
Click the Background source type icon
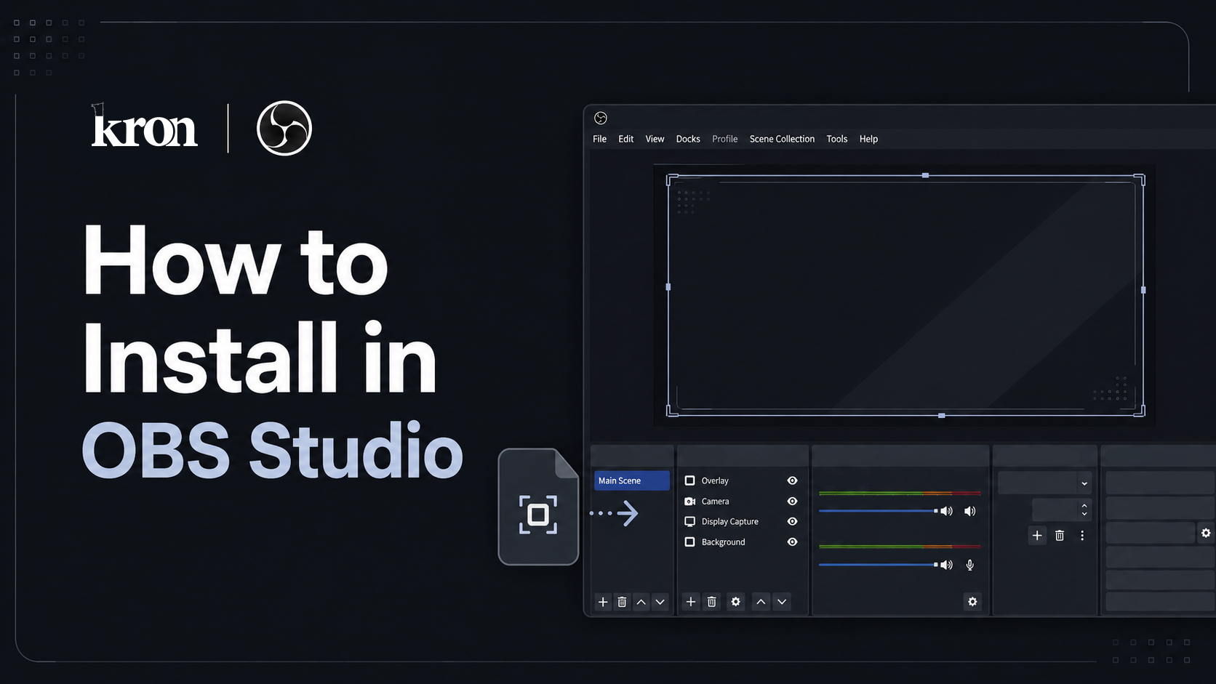click(689, 542)
